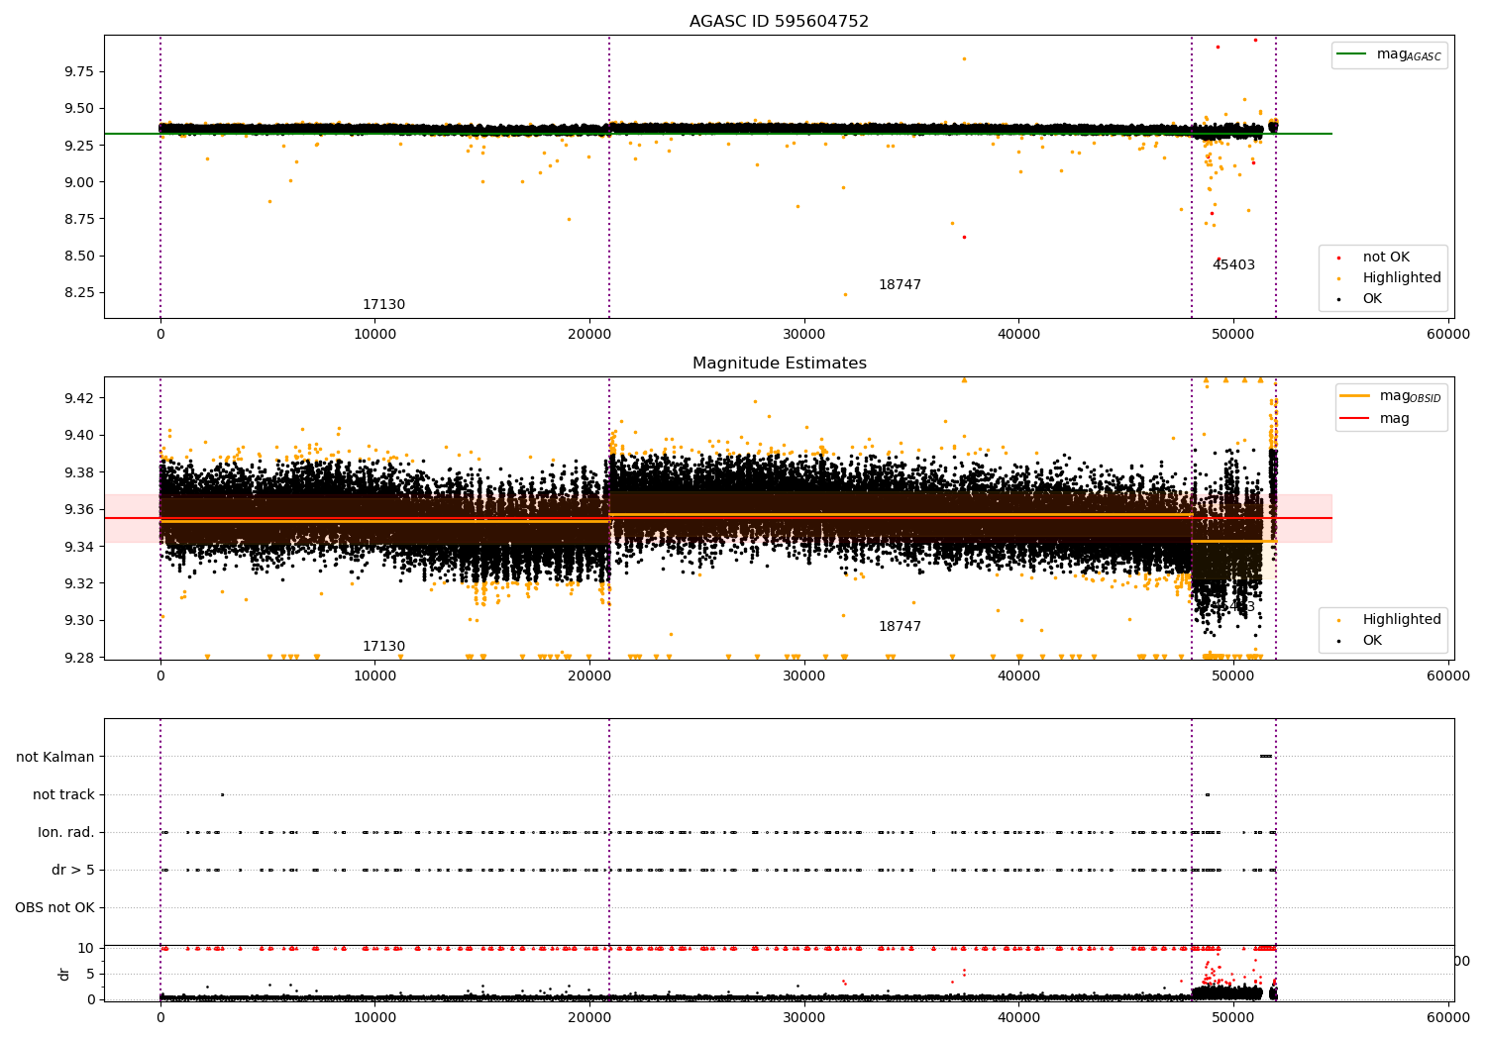Click the 8.25 y-axis tick label
This screenshot has height=1040, width=1486.
(79, 292)
